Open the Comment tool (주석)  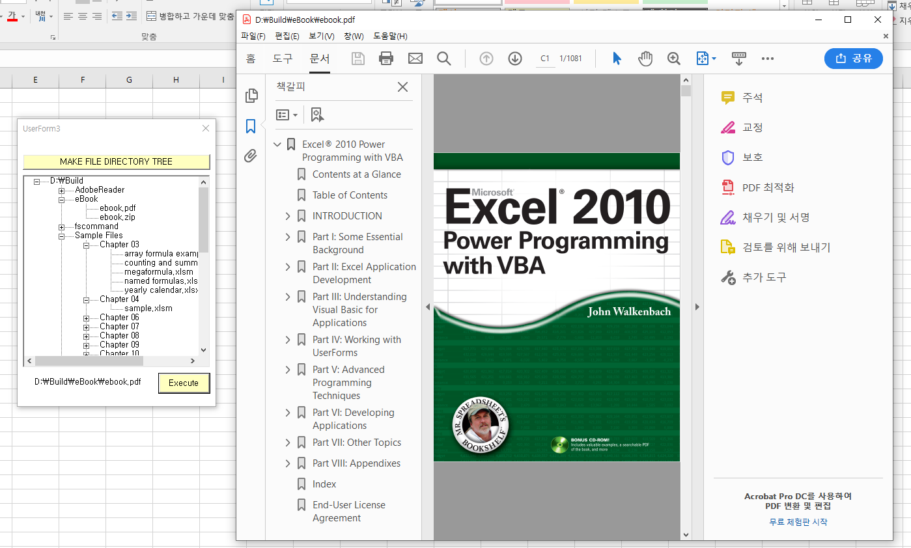pos(742,98)
